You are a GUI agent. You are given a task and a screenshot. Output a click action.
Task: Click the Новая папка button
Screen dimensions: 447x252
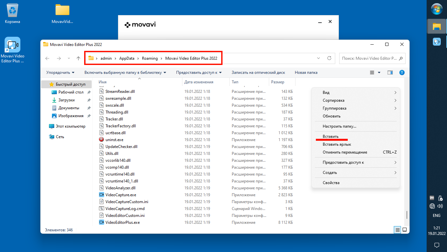[x=306, y=73]
